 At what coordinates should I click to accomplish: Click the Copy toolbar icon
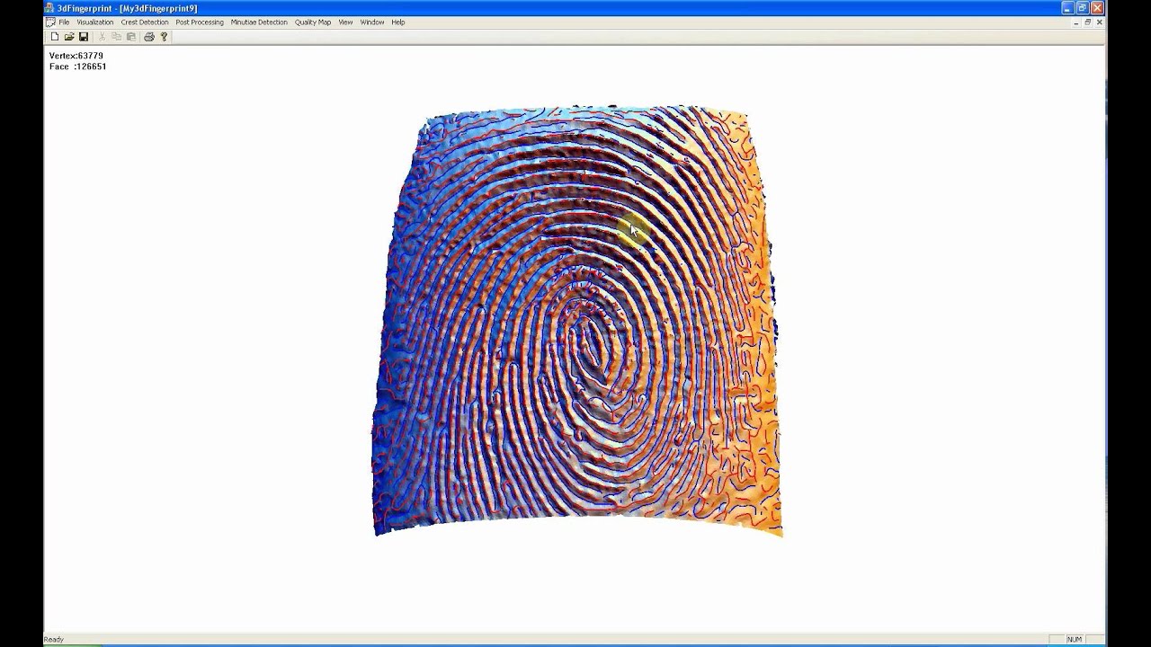pyautogui.click(x=116, y=37)
